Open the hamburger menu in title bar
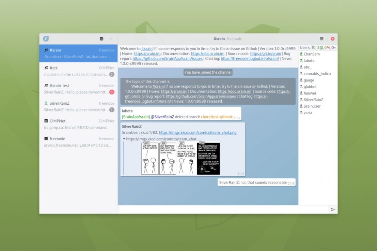Viewport: 377px width, 251px height. (x=322, y=39)
